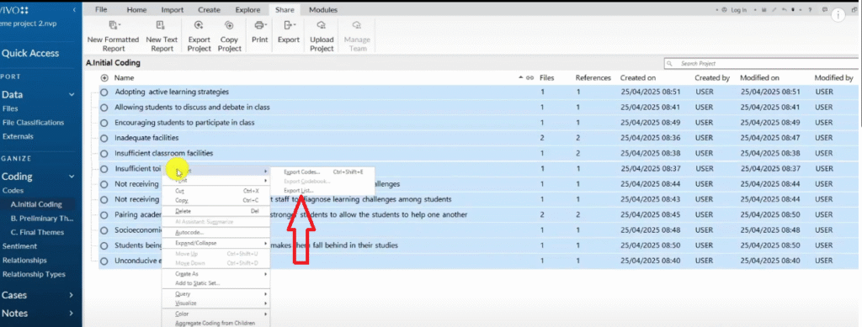Open Relationship Types in navigation pane

34,274
